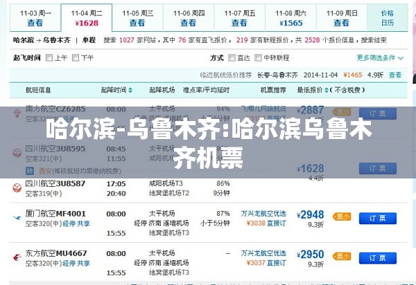
Task: Click the 哈尔滨 → 乌鲁木齐 route title
Action: click(x=42, y=40)
